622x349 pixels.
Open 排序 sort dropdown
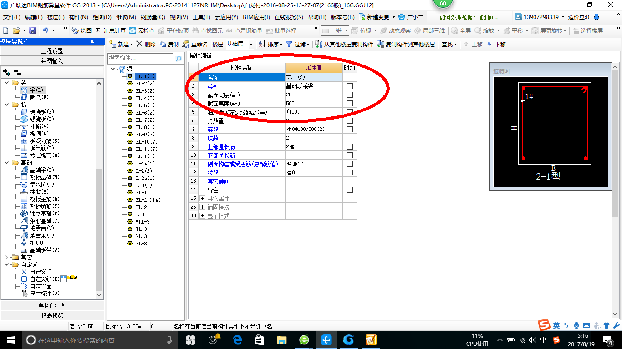[x=270, y=44]
